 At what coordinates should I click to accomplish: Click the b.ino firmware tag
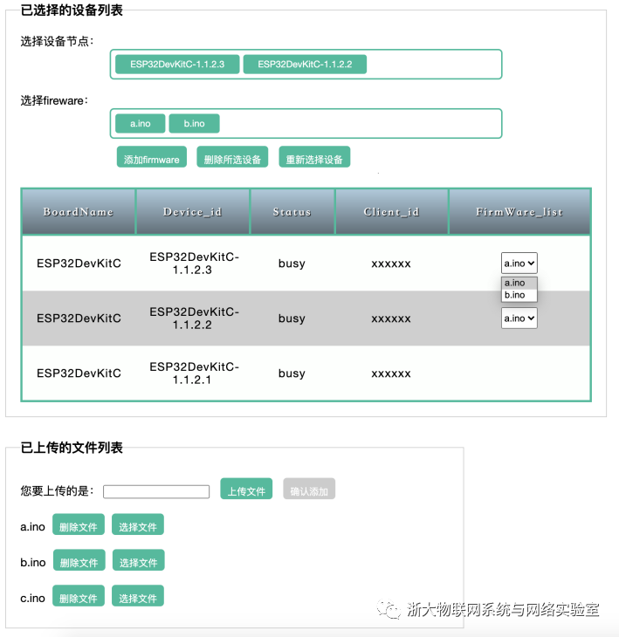pyautogui.click(x=195, y=124)
